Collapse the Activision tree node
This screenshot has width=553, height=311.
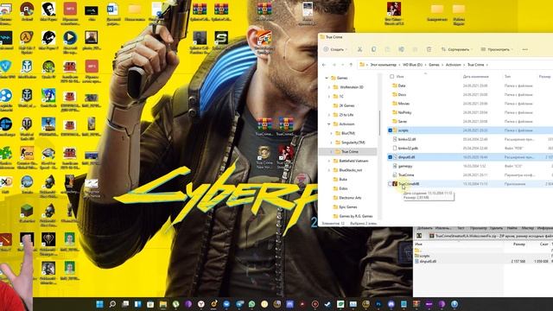pyautogui.click(x=329, y=124)
